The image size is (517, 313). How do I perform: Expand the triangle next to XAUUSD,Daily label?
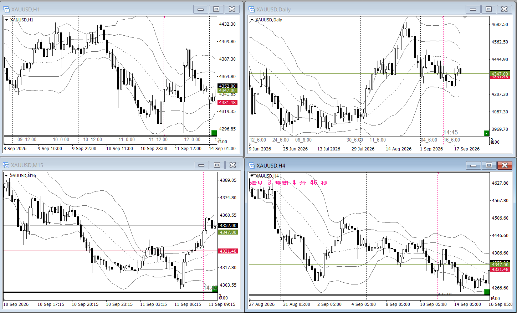point(252,20)
